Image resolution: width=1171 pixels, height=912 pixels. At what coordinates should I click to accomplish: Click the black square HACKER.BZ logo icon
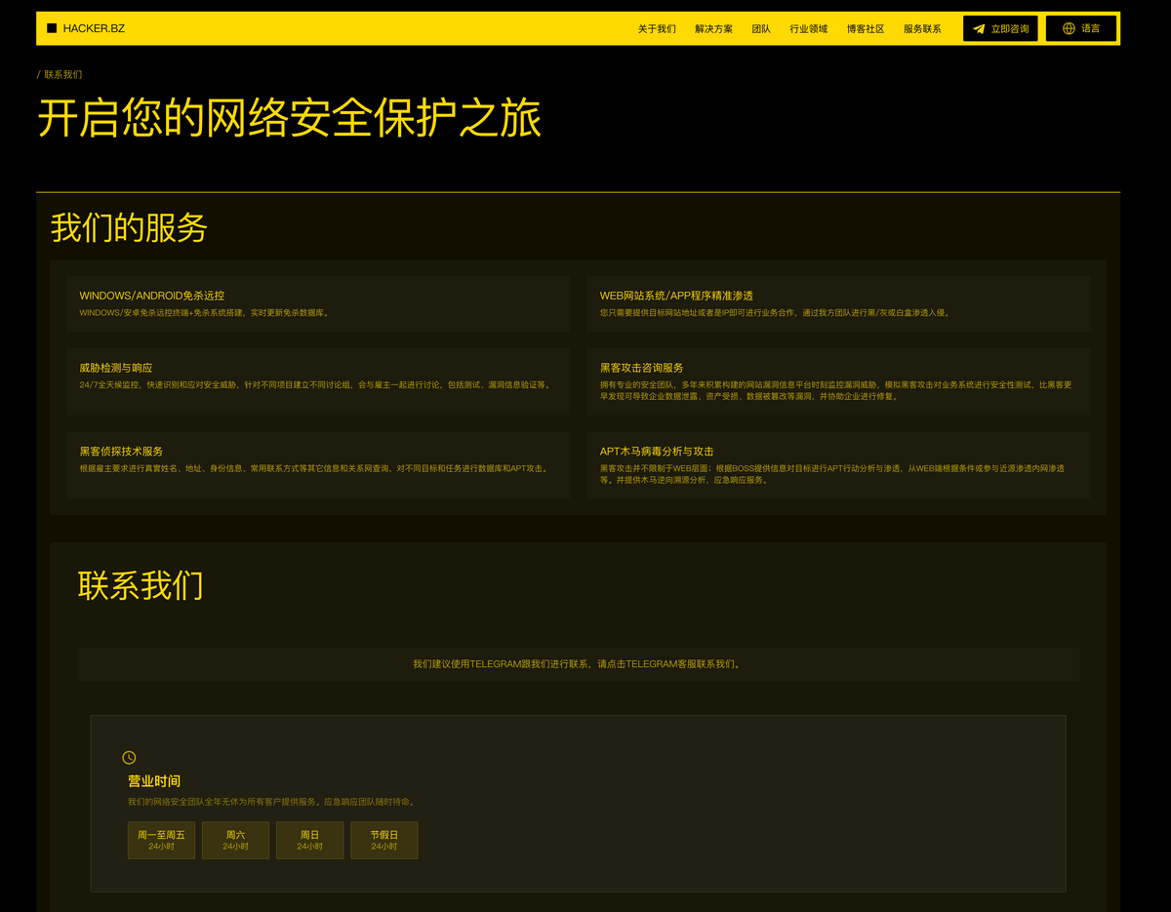point(52,28)
